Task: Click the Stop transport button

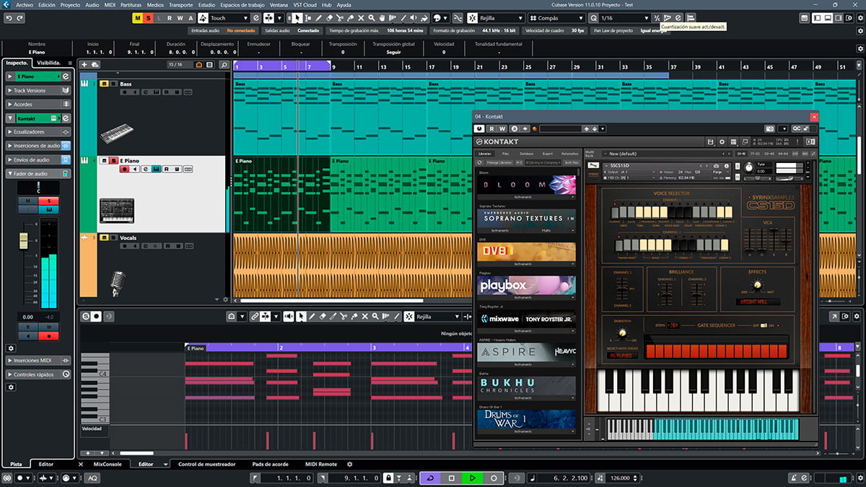Action: click(x=452, y=478)
